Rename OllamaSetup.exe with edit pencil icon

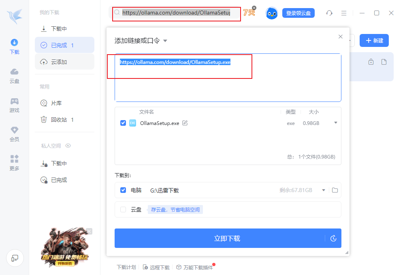pos(185,123)
